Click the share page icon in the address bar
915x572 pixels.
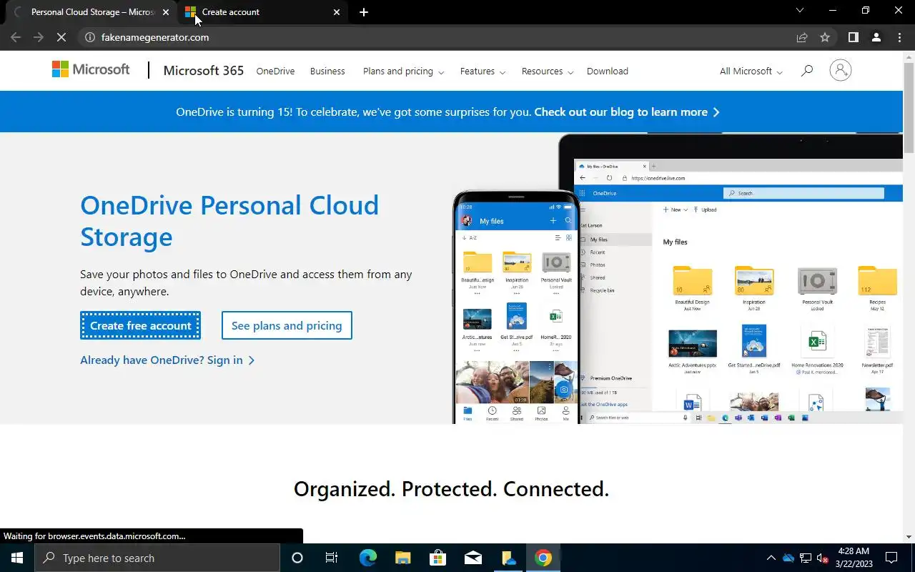(802, 37)
